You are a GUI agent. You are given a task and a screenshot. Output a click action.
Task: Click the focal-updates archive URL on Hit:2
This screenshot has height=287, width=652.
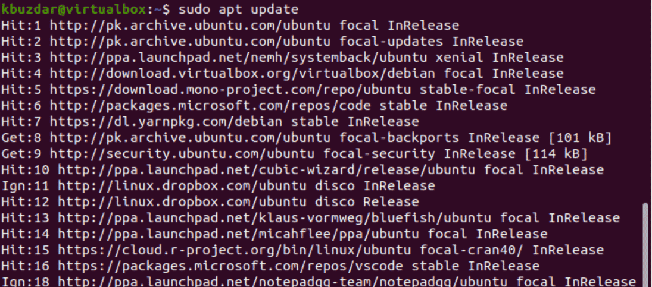click(190, 42)
